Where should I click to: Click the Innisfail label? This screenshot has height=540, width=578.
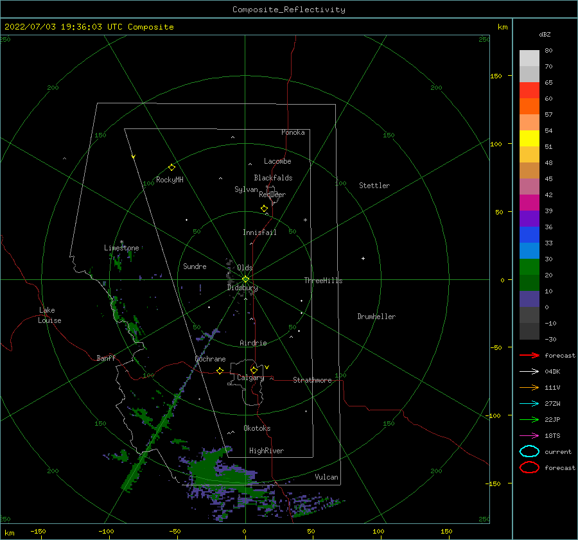[x=259, y=232]
